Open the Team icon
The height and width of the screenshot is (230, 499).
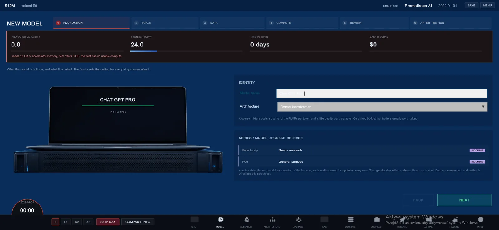coord(324,219)
